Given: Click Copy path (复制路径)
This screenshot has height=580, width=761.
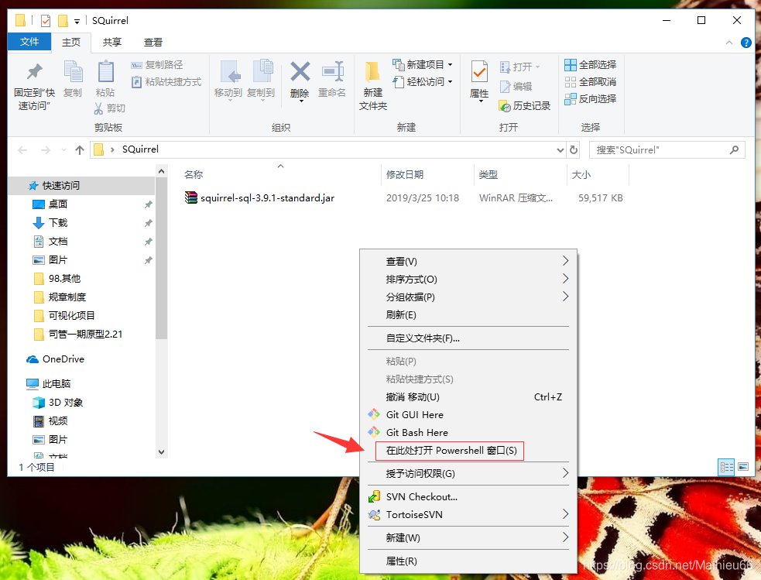Looking at the screenshot, I should pos(157,64).
